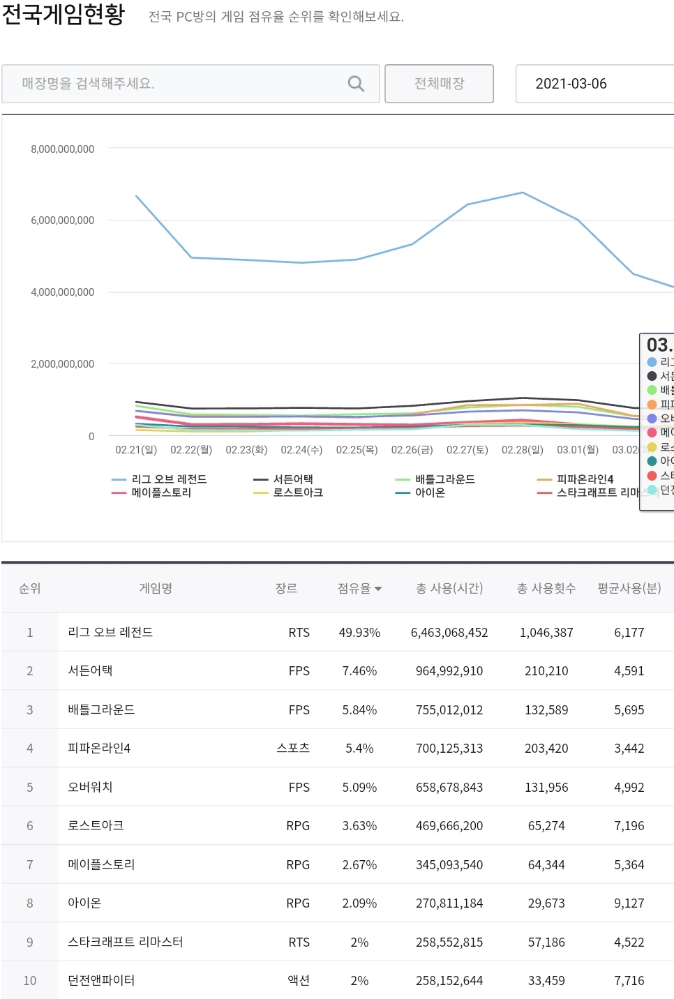Click the 평균사용(분) column header
The height and width of the screenshot is (999, 674).
point(629,588)
